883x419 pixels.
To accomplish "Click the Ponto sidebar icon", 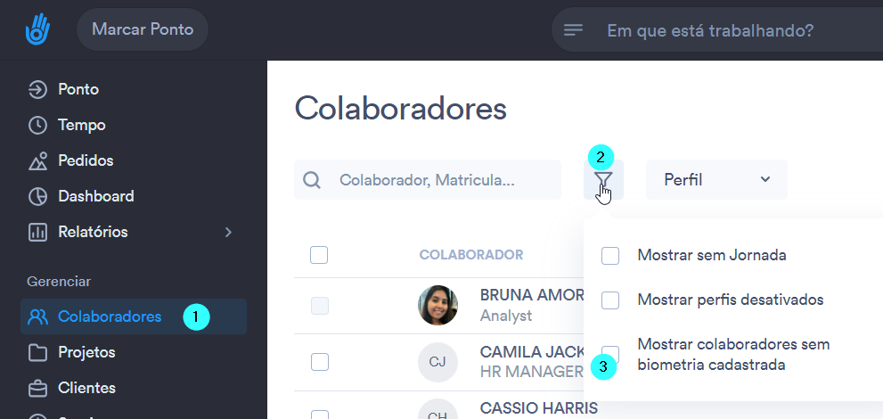I will coord(37,89).
